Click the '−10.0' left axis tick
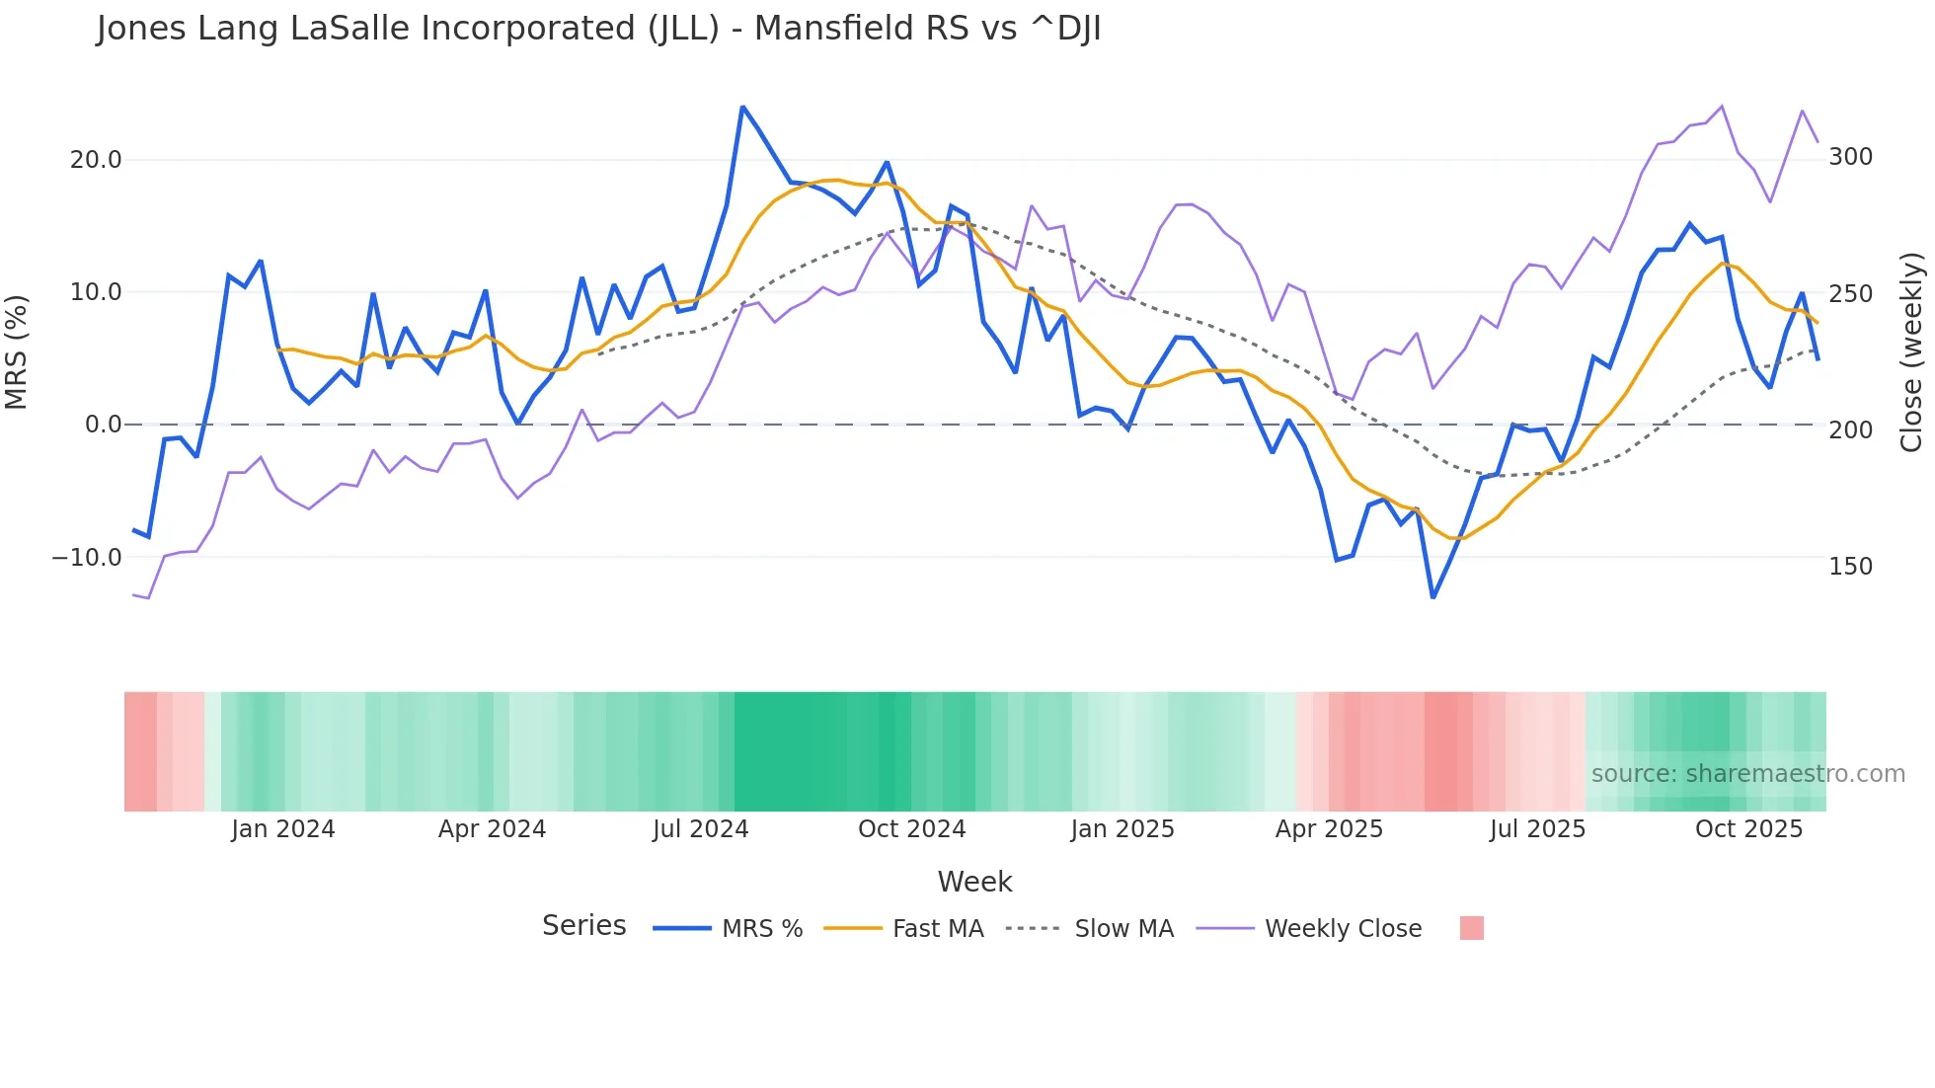Screen dimensions: 1935x1088 [87, 558]
